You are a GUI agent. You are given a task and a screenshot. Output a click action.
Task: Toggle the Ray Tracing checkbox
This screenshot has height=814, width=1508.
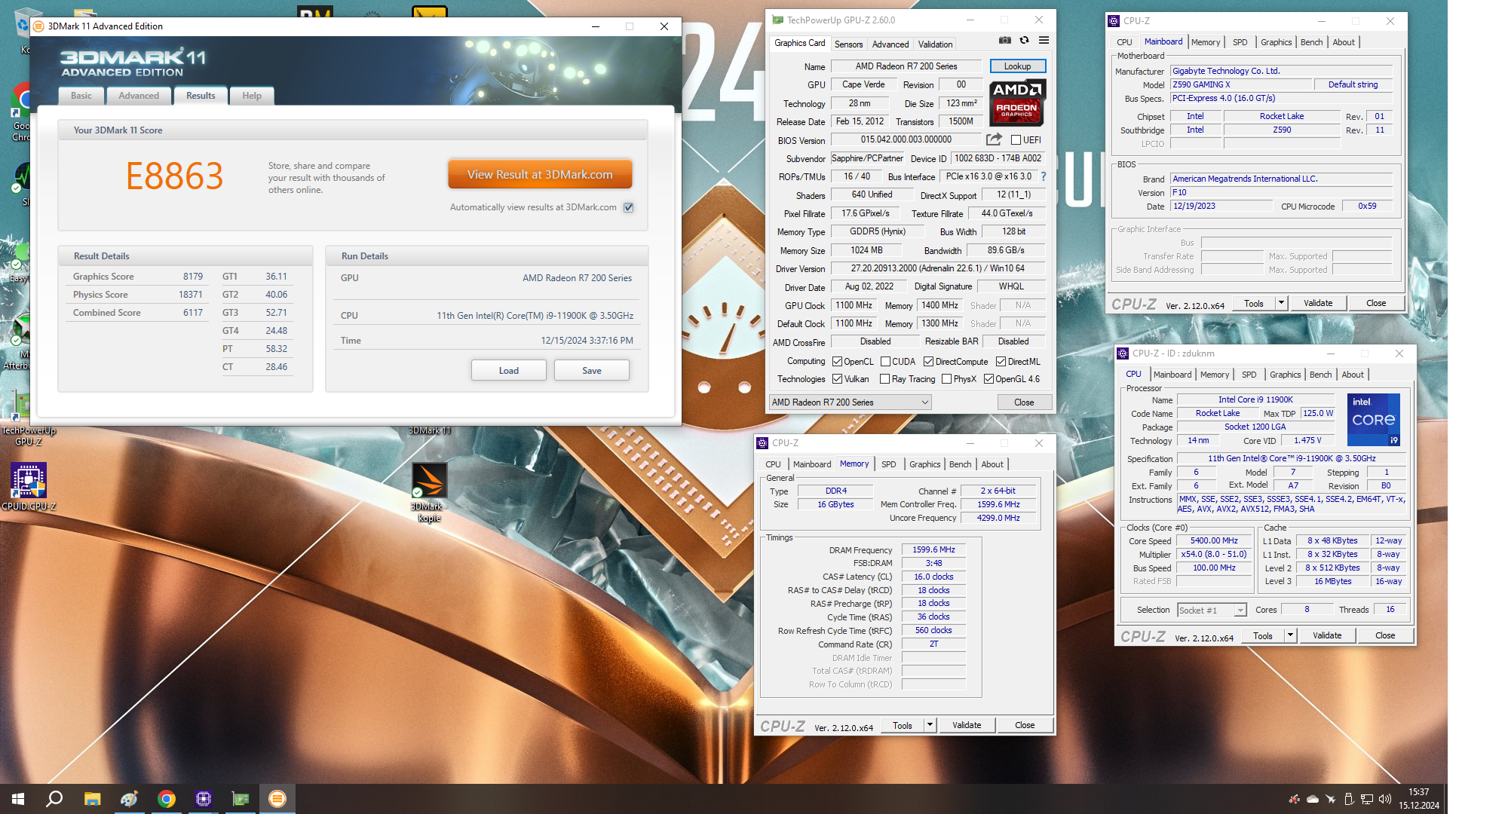[885, 379]
